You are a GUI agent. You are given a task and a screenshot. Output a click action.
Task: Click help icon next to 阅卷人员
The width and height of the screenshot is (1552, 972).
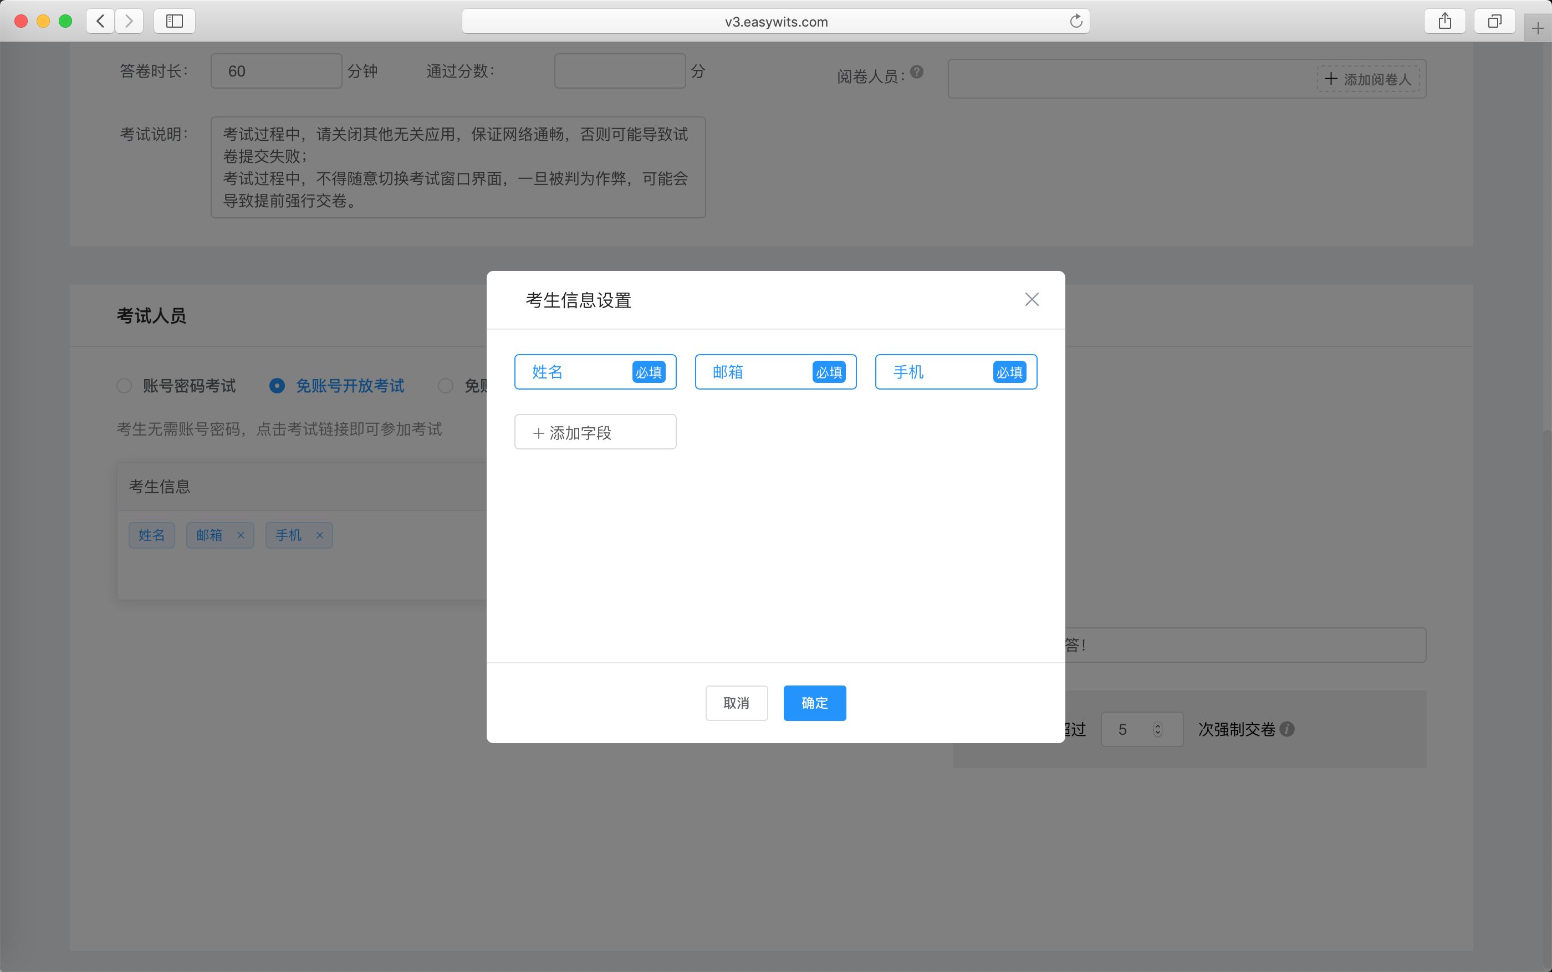[x=917, y=72]
